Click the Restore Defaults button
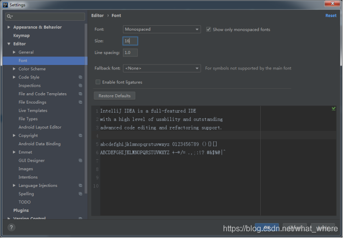 [x=114, y=96]
